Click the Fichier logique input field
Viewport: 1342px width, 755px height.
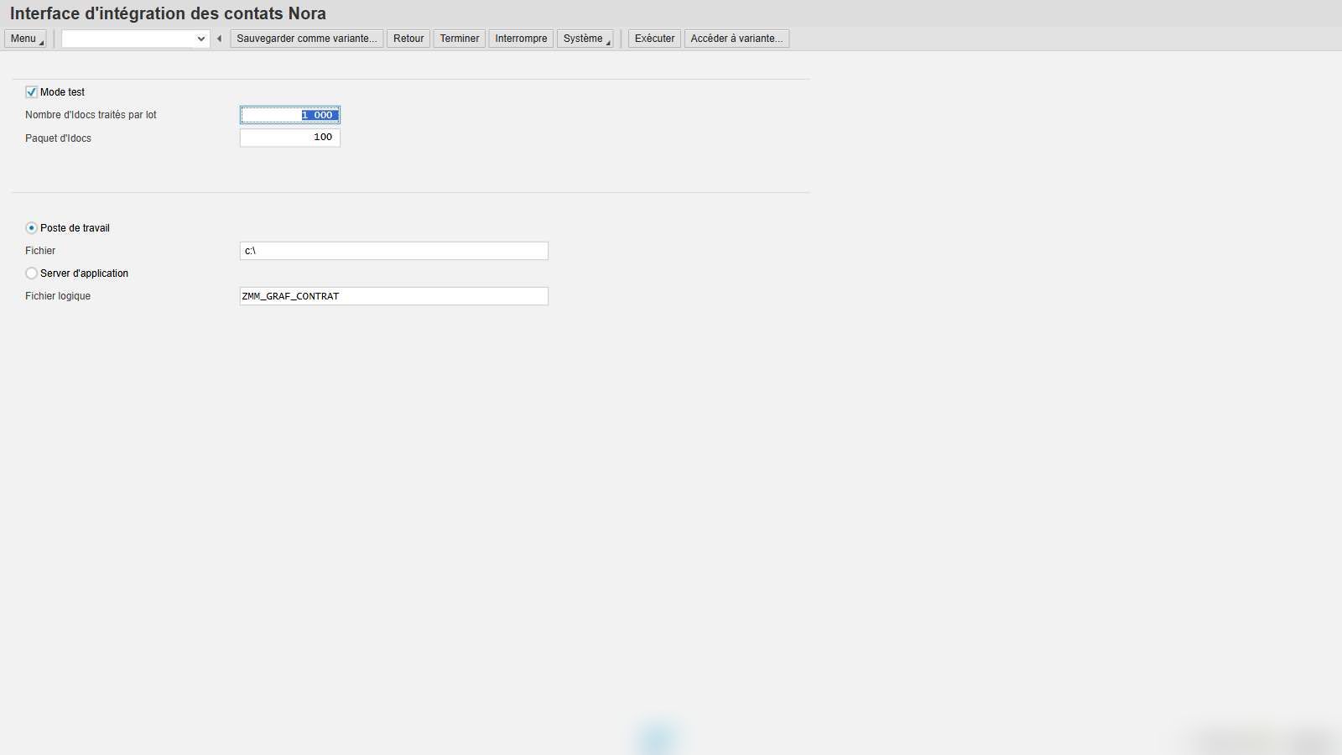[x=394, y=296]
